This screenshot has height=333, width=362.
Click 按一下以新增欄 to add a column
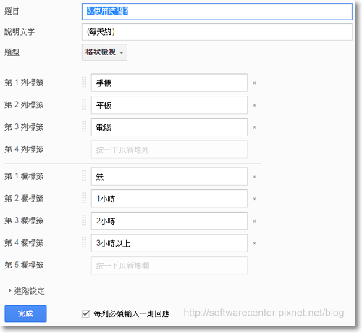[169, 266]
